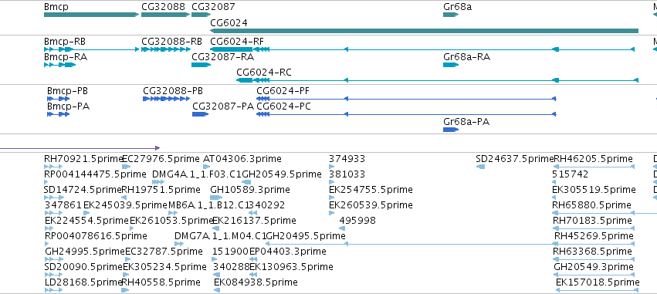Select the Gr68a gene arrow
Image resolution: width=657 pixels, height=294 pixels.
click(451, 15)
